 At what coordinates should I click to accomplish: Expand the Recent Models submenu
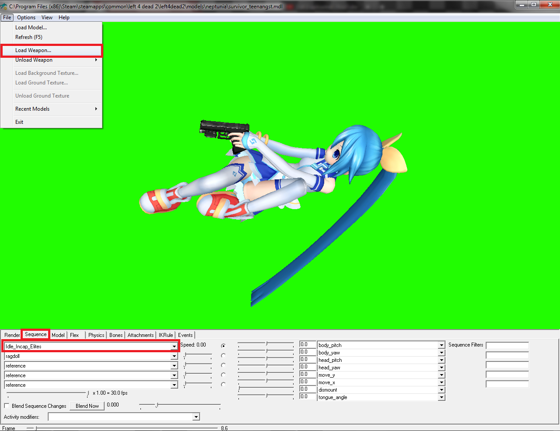tap(51, 109)
